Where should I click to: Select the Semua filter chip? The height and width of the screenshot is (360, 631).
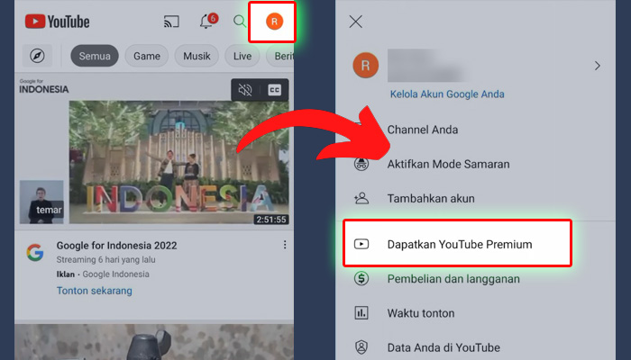95,56
